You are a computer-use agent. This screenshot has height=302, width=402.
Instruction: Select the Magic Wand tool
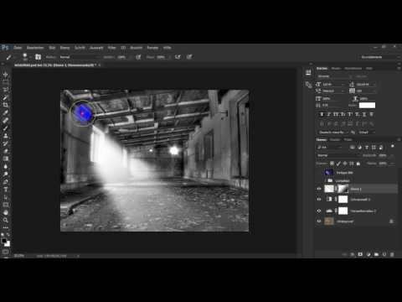(x=5, y=97)
